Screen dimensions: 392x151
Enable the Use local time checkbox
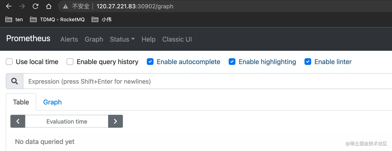pos(9,62)
